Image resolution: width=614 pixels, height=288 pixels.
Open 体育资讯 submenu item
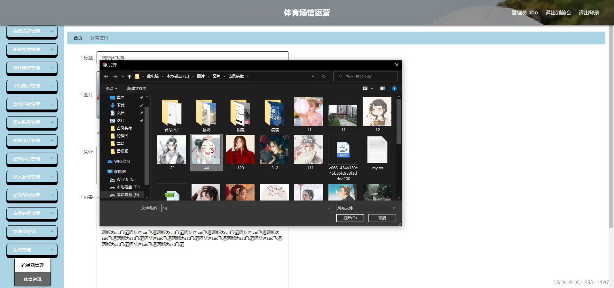click(x=33, y=279)
